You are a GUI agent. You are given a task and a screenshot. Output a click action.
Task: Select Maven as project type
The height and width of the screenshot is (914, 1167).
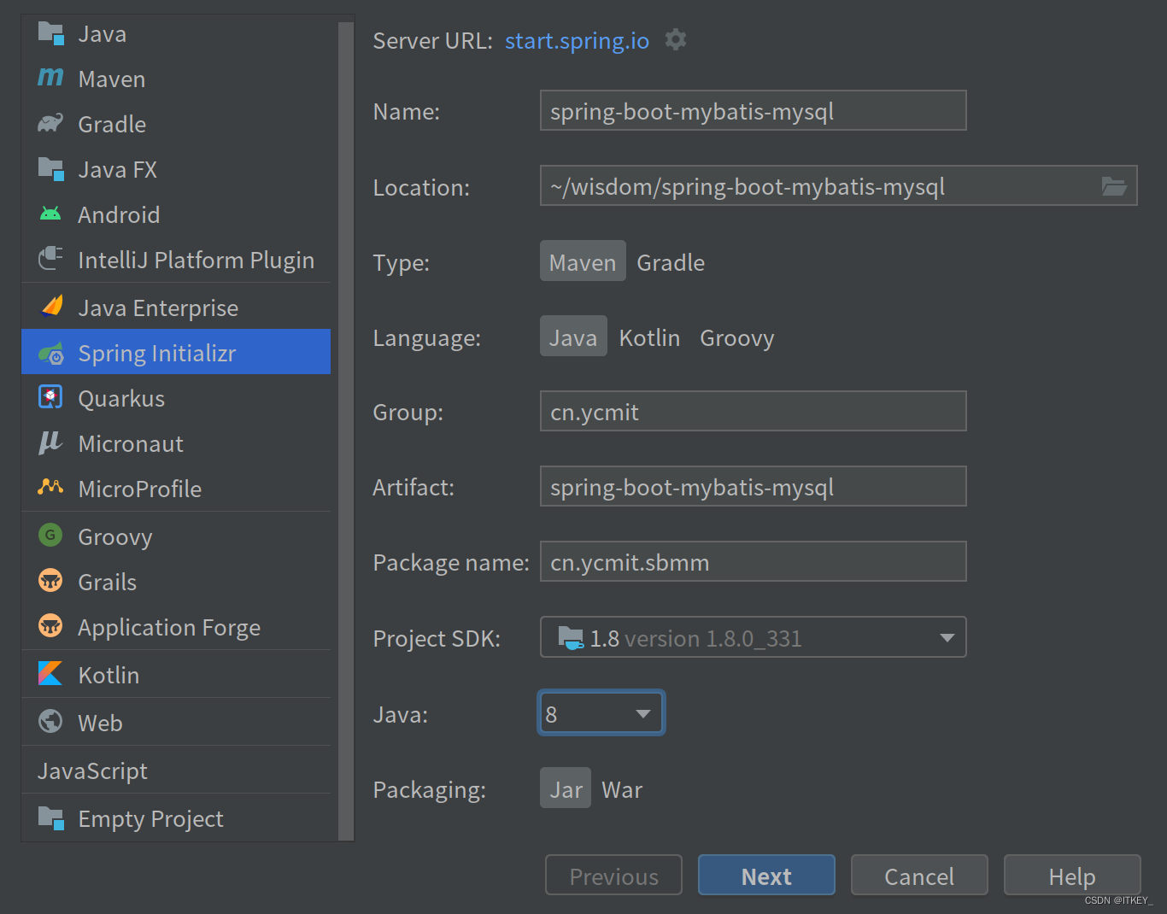[x=583, y=262]
